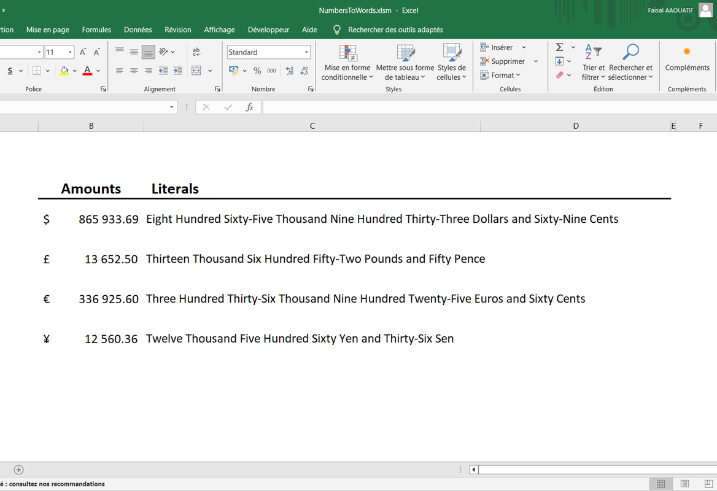Toggle bottom vertical alignment button
This screenshot has height=491, width=717.
[x=148, y=52]
